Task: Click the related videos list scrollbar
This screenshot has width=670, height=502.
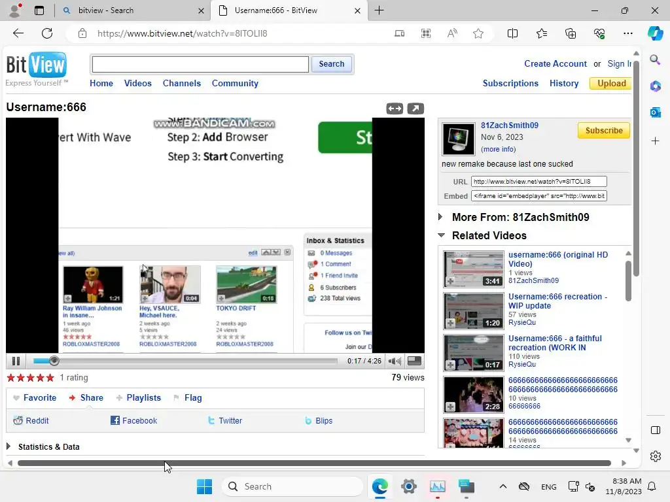Action: tap(628, 280)
